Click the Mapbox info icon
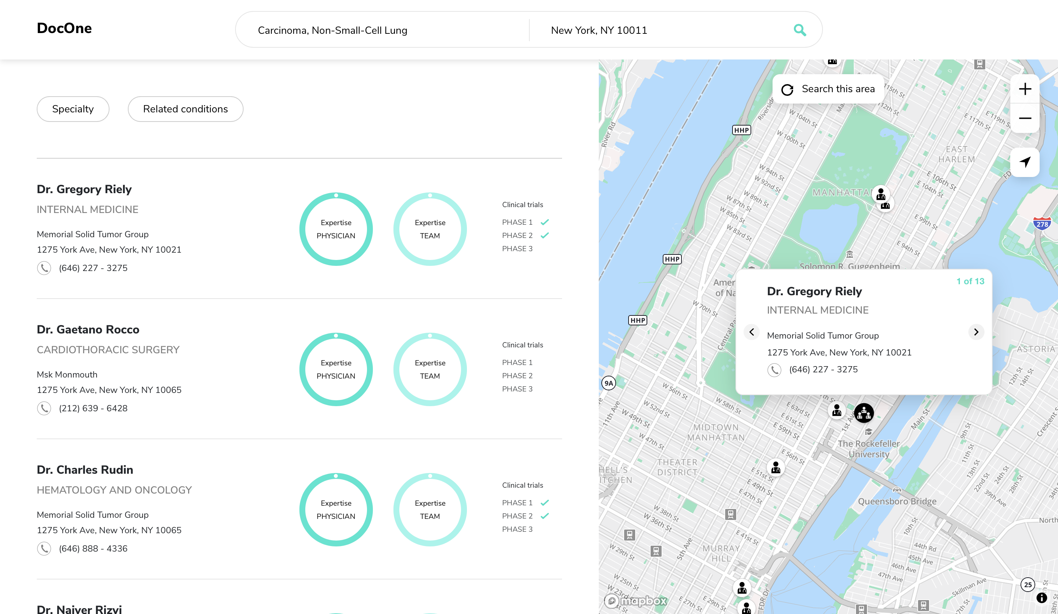 [1041, 597]
